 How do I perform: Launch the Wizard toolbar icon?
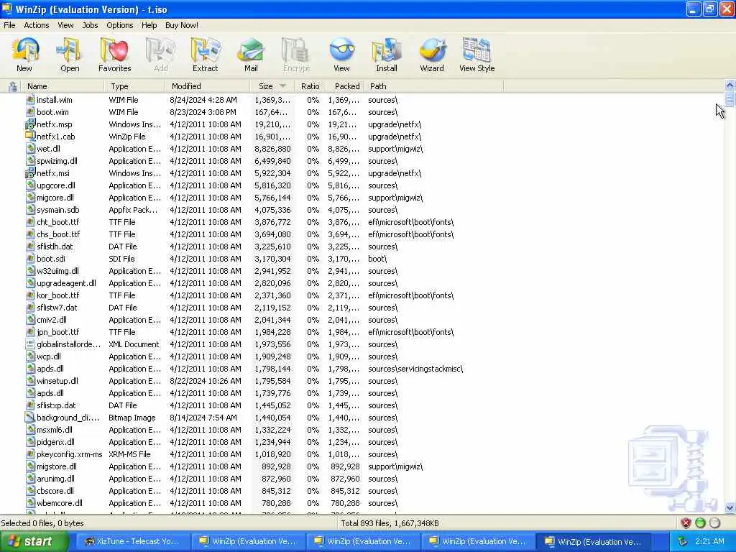[432, 55]
